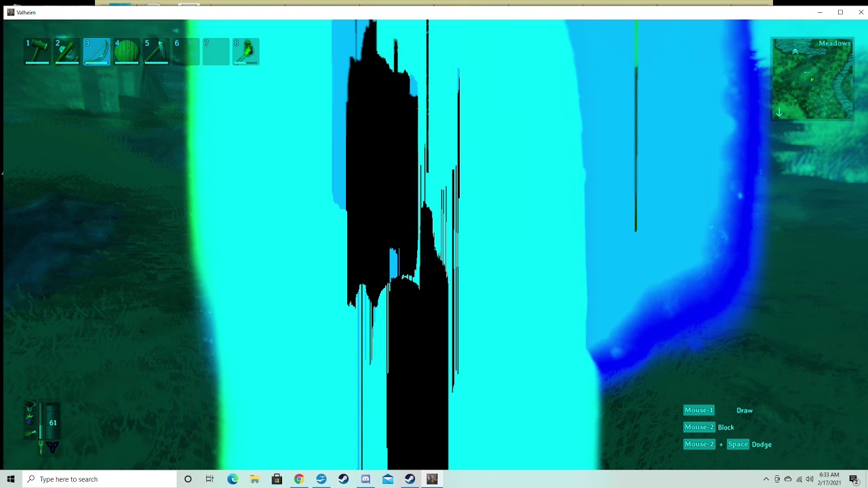This screenshot has height=488, width=868.
Task: Open the Meadows minimap
Action: click(x=812, y=79)
